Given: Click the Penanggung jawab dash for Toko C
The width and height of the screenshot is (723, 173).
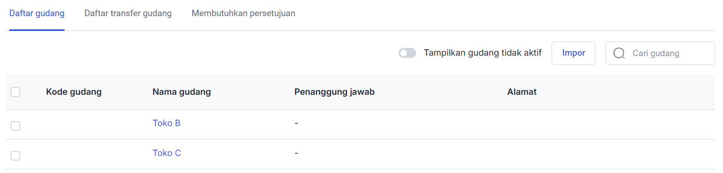Looking at the screenshot, I should [296, 153].
